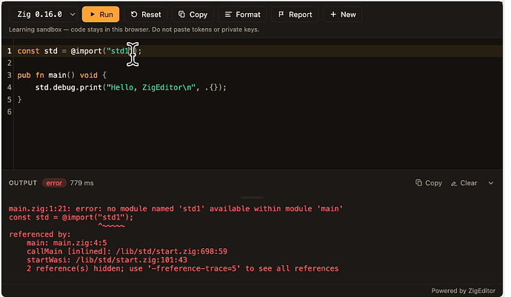The height and width of the screenshot is (297, 511).
Task: Click the red error status badge
Action: pos(54,183)
